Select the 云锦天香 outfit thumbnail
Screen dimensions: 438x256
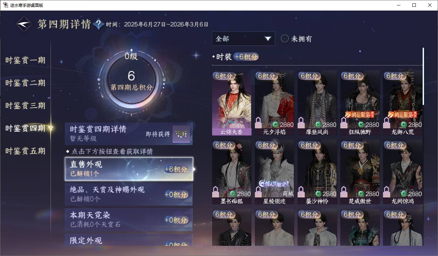232,103
